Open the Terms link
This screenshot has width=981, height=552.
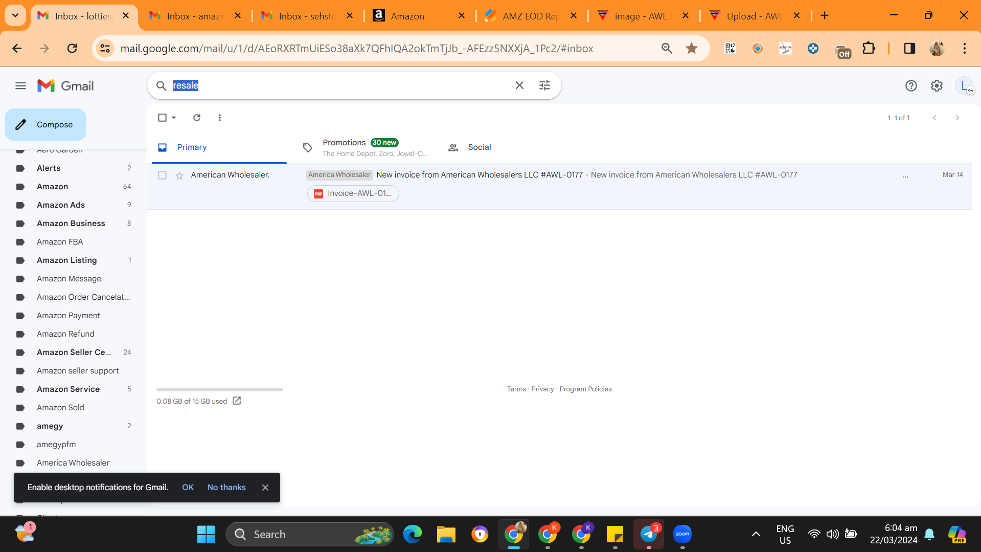click(x=516, y=389)
